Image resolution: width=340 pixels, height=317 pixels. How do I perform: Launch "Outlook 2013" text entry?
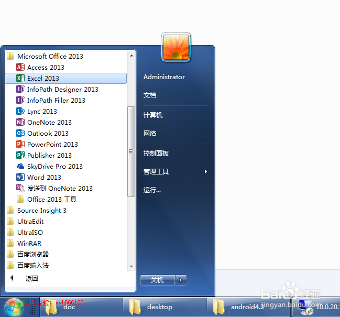click(x=48, y=133)
